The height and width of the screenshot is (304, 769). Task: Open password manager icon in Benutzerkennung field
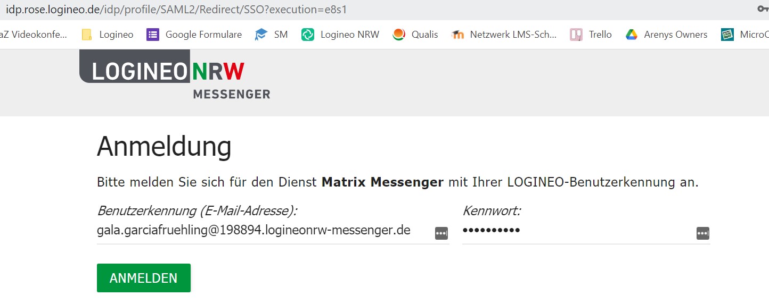(441, 233)
